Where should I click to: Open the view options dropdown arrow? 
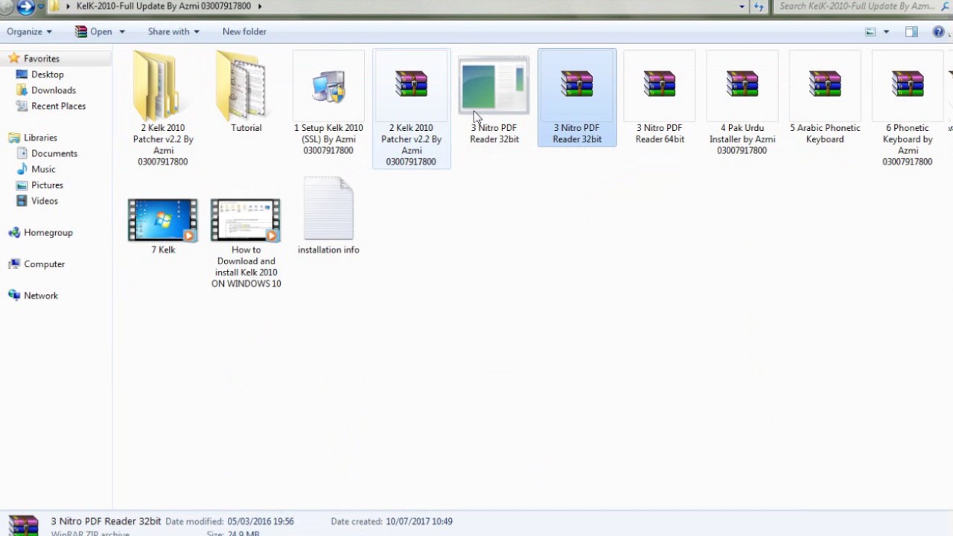click(x=886, y=31)
